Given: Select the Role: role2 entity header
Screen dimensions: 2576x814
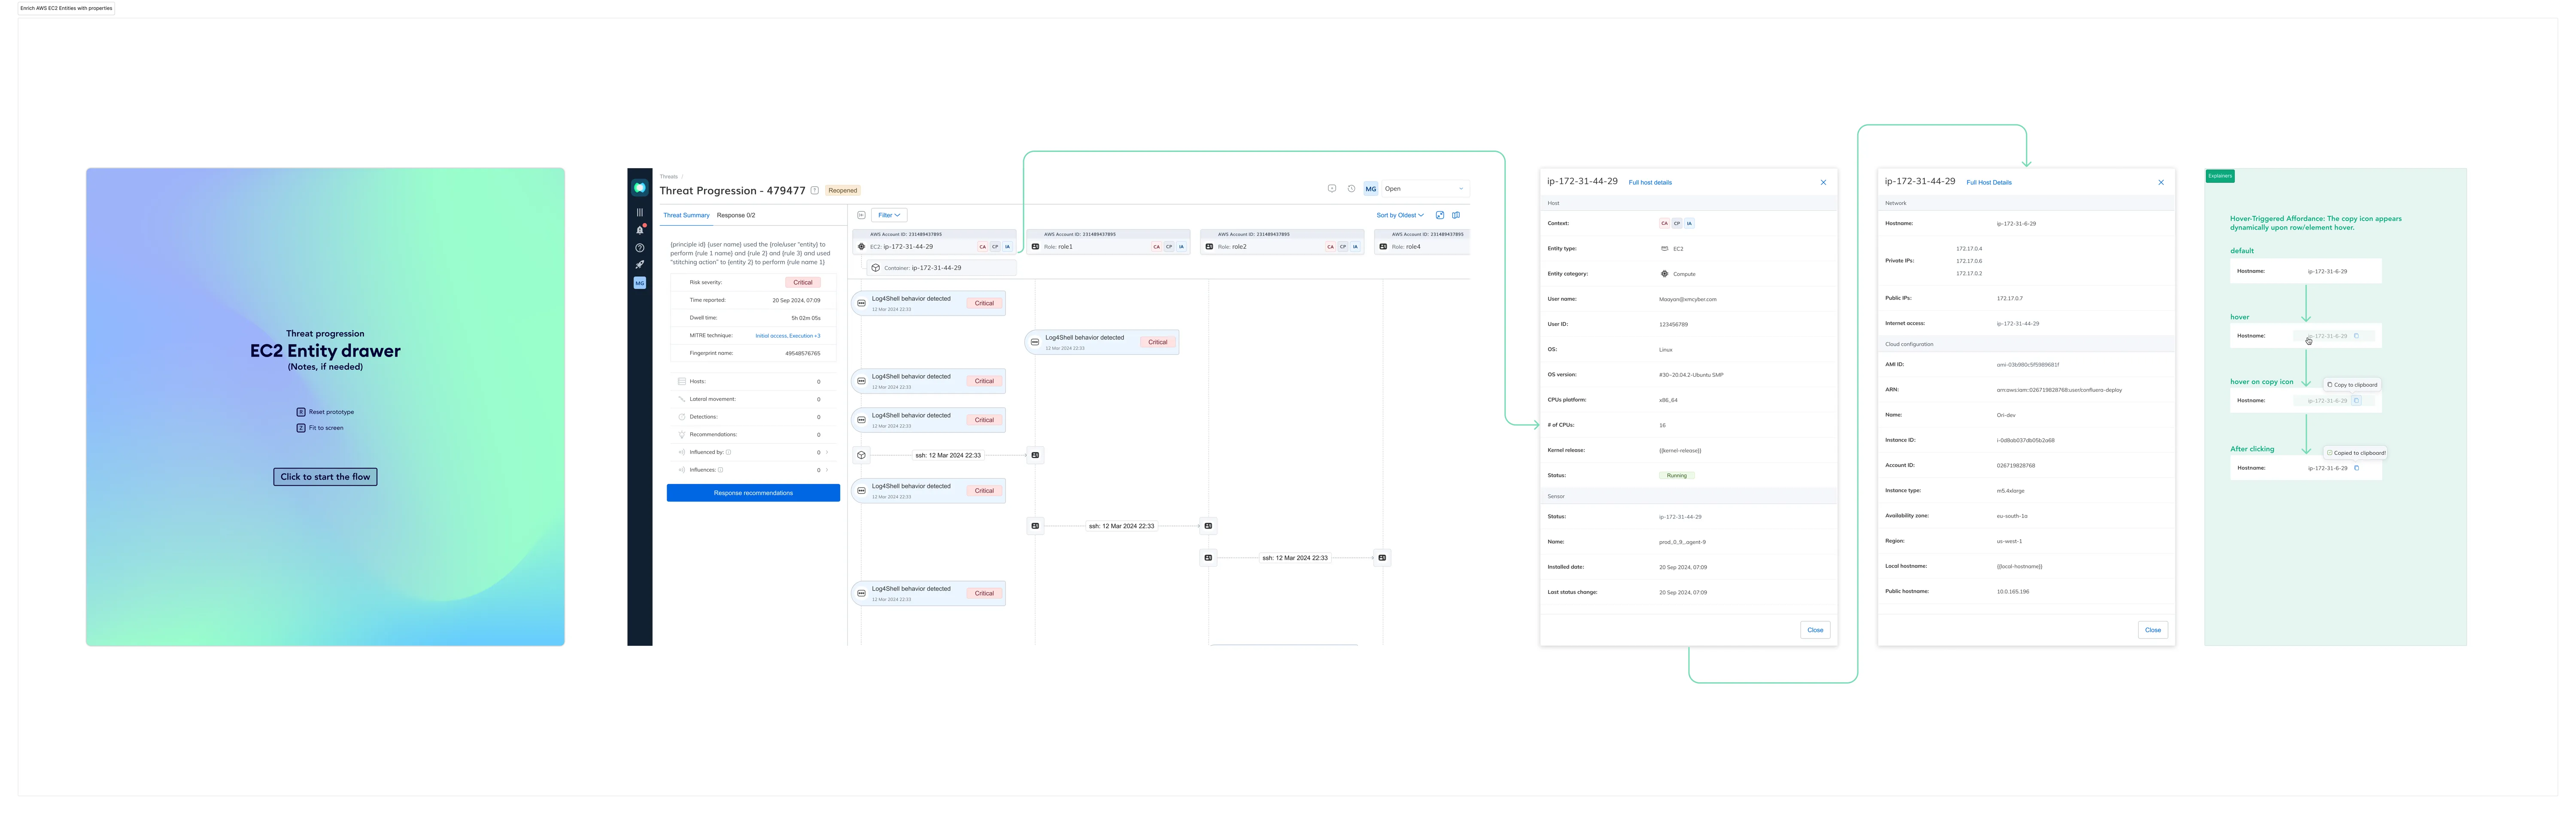Looking at the screenshot, I should (1282, 242).
